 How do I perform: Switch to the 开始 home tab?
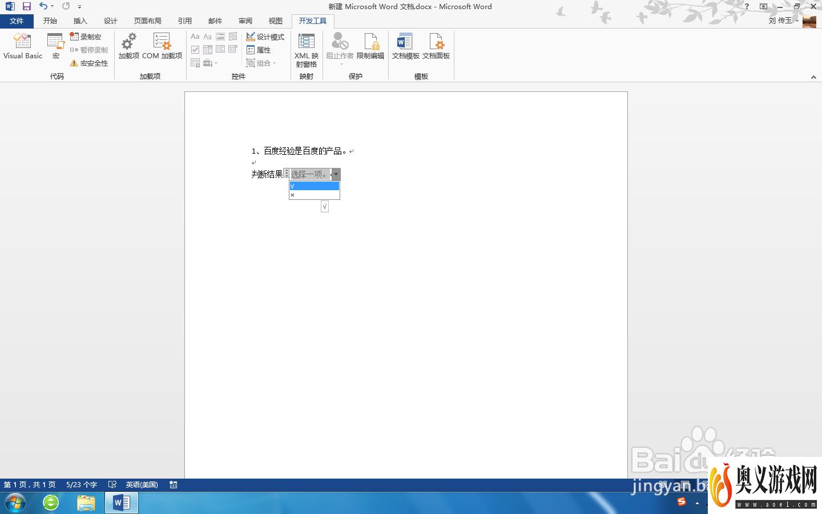[50, 21]
